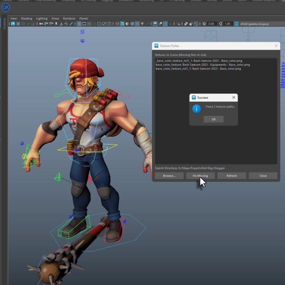Click Browse... in Texture Fisher
Viewport: 285px width, 285px height.
point(169,176)
